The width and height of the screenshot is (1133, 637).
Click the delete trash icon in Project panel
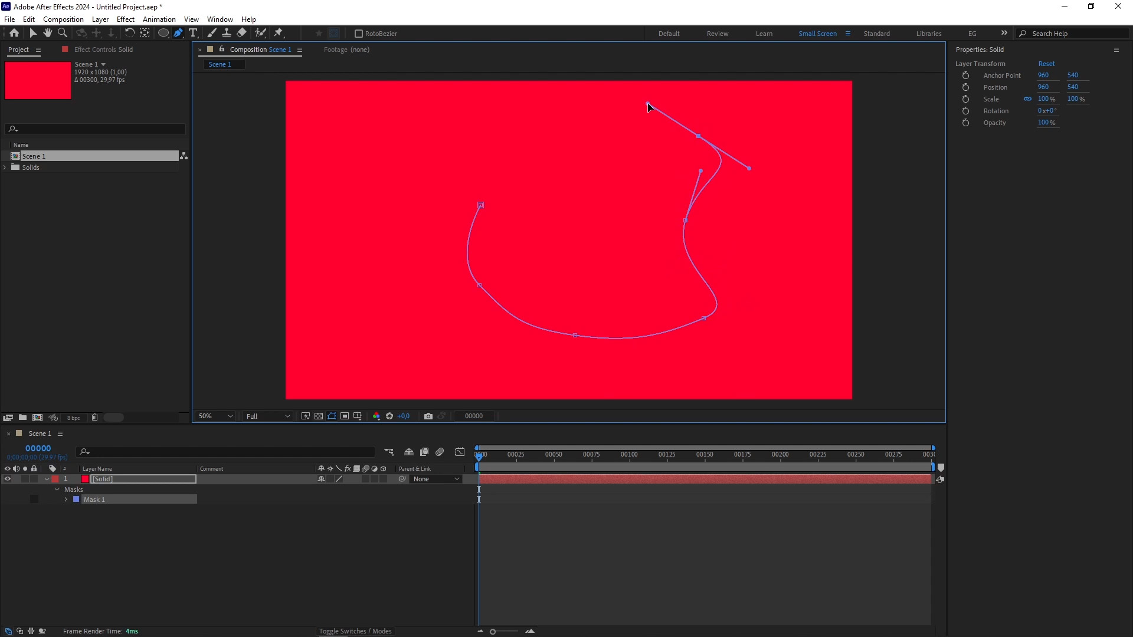click(x=94, y=418)
